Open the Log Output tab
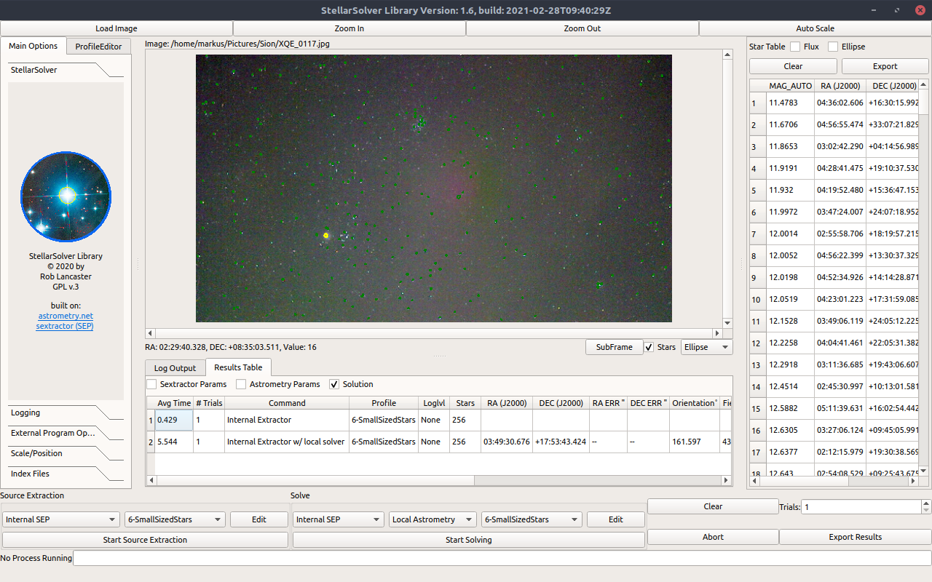Image resolution: width=932 pixels, height=582 pixels. coord(175,368)
